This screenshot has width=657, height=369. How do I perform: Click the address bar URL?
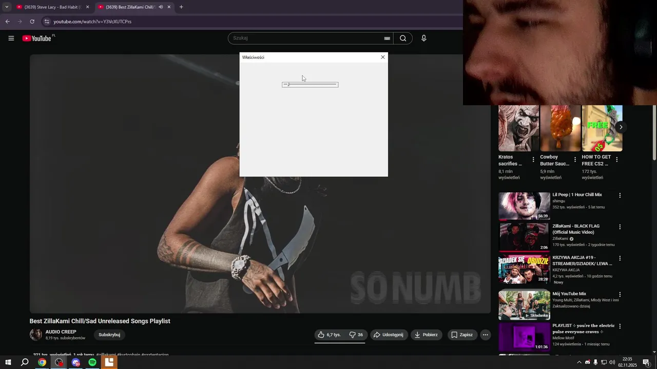pyautogui.click(x=92, y=22)
